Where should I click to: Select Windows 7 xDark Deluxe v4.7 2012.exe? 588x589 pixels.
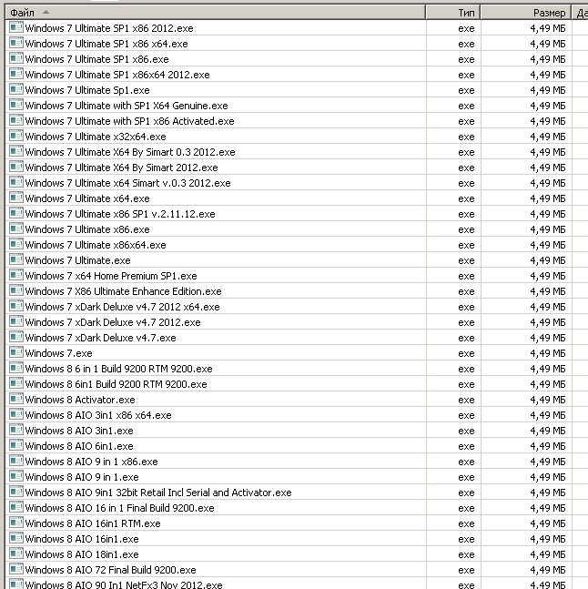pos(113,322)
